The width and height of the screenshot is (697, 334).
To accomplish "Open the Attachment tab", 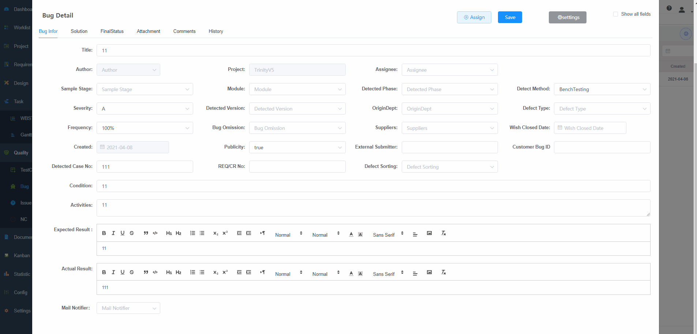I will [x=149, y=31].
